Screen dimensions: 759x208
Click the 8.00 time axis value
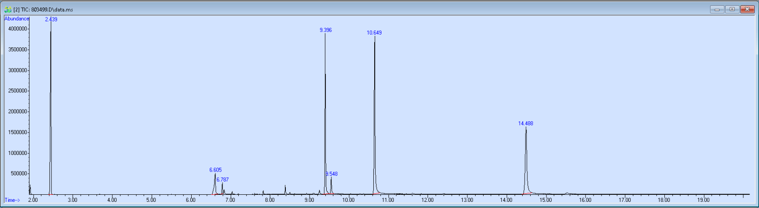(269, 200)
